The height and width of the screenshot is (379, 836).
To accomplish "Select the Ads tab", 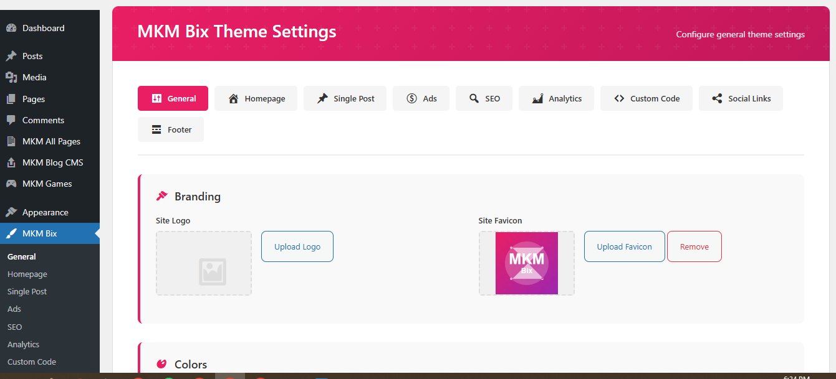I will pyautogui.click(x=421, y=98).
